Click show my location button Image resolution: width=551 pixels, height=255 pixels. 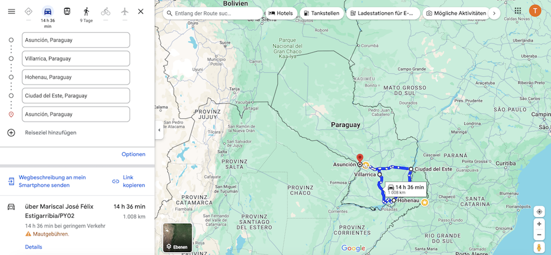pyautogui.click(x=539, y=212)
